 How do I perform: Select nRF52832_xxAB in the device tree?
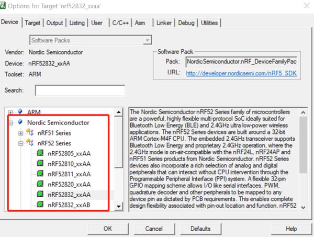point(69,205)
